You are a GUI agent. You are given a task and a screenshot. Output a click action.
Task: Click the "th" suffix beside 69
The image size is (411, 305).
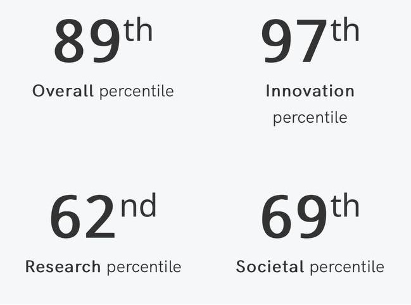pos(345,206)
